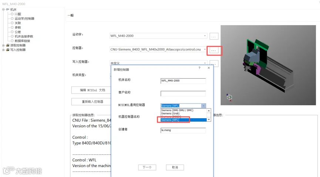Select 读取控制器 tree item
The image size is (320, 177).
18,45
